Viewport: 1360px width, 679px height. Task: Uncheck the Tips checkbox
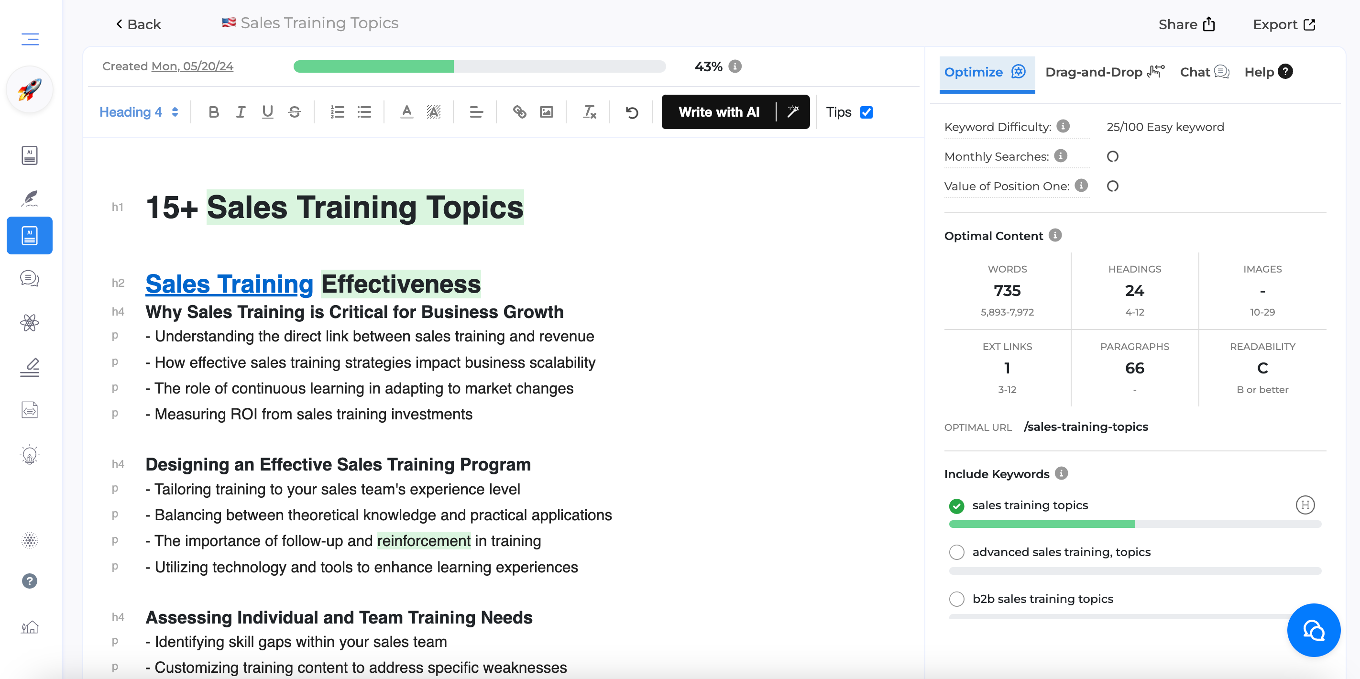866,112
